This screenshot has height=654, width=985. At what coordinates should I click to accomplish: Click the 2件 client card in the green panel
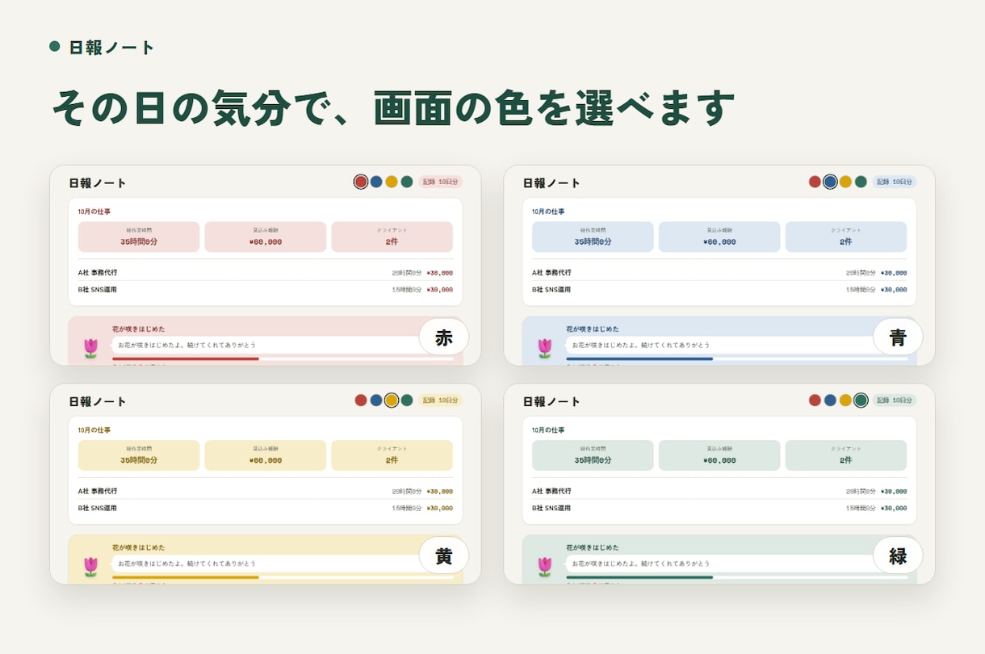click(x=846, y=455)
